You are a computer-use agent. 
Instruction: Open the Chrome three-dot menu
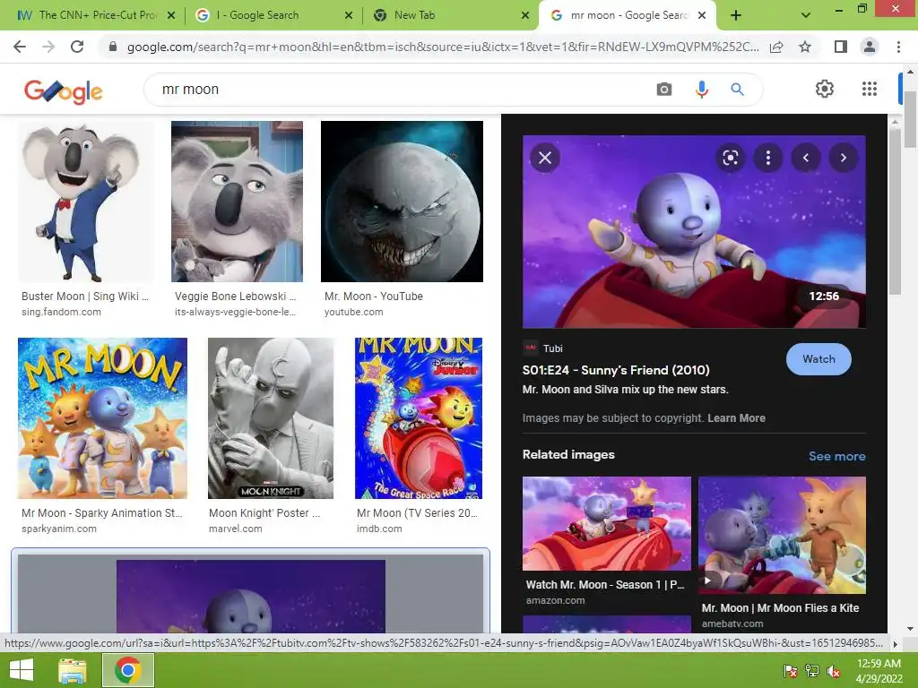898,47
